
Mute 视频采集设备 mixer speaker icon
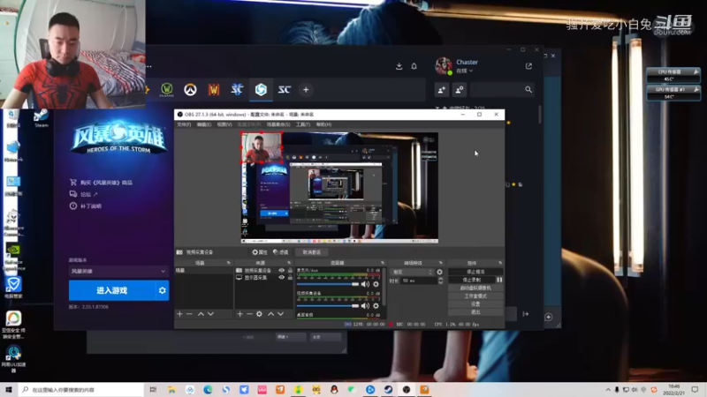coord(365,305)
